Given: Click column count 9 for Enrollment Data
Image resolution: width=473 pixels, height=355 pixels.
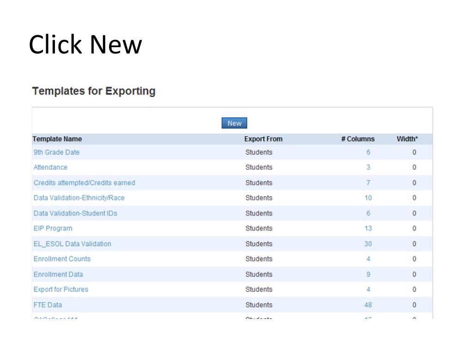Looking at the screenshot, I should pos(368,275).
